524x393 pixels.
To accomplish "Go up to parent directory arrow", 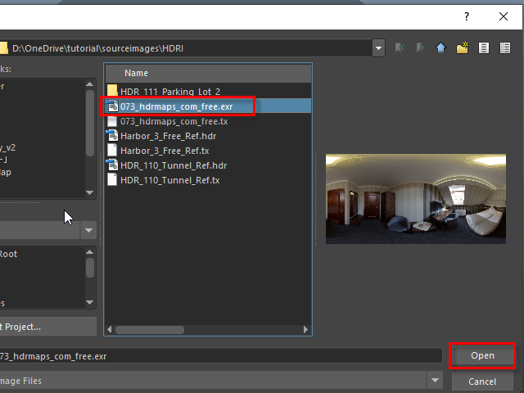I will [x=441, y=48].
